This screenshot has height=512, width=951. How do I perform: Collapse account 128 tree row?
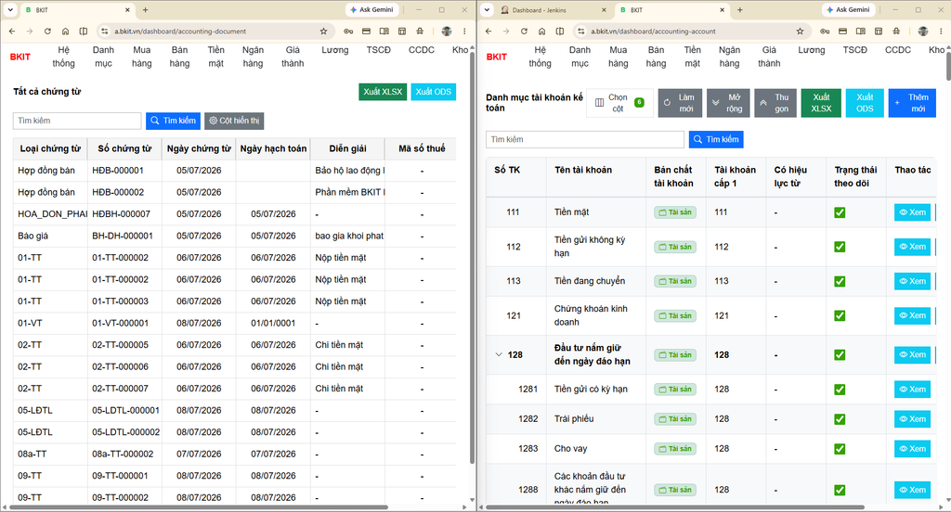coord(499,355)
